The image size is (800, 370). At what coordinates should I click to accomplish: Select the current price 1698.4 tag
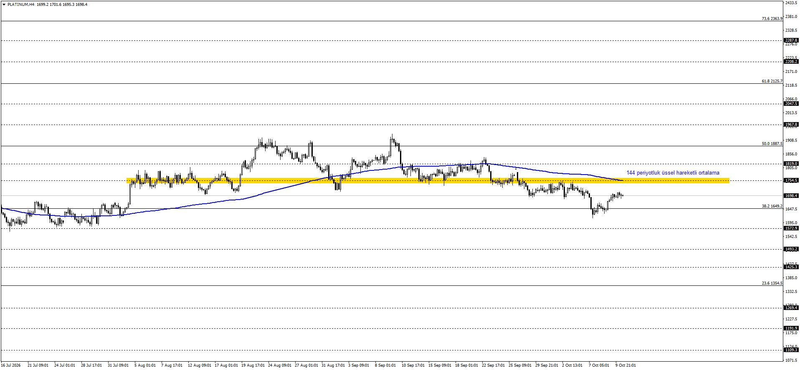pos(791,196)
